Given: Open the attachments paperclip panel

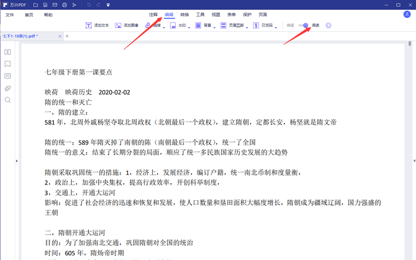Looking at the screenshot, I should pyautogui.click(x=8, y=88).
